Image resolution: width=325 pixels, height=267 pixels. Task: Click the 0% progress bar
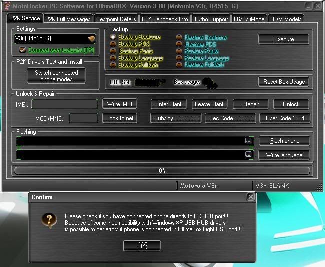click(162, 171)
